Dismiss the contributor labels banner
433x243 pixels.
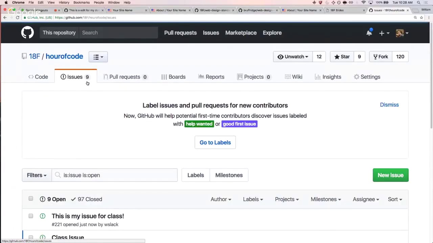point(389,105)
